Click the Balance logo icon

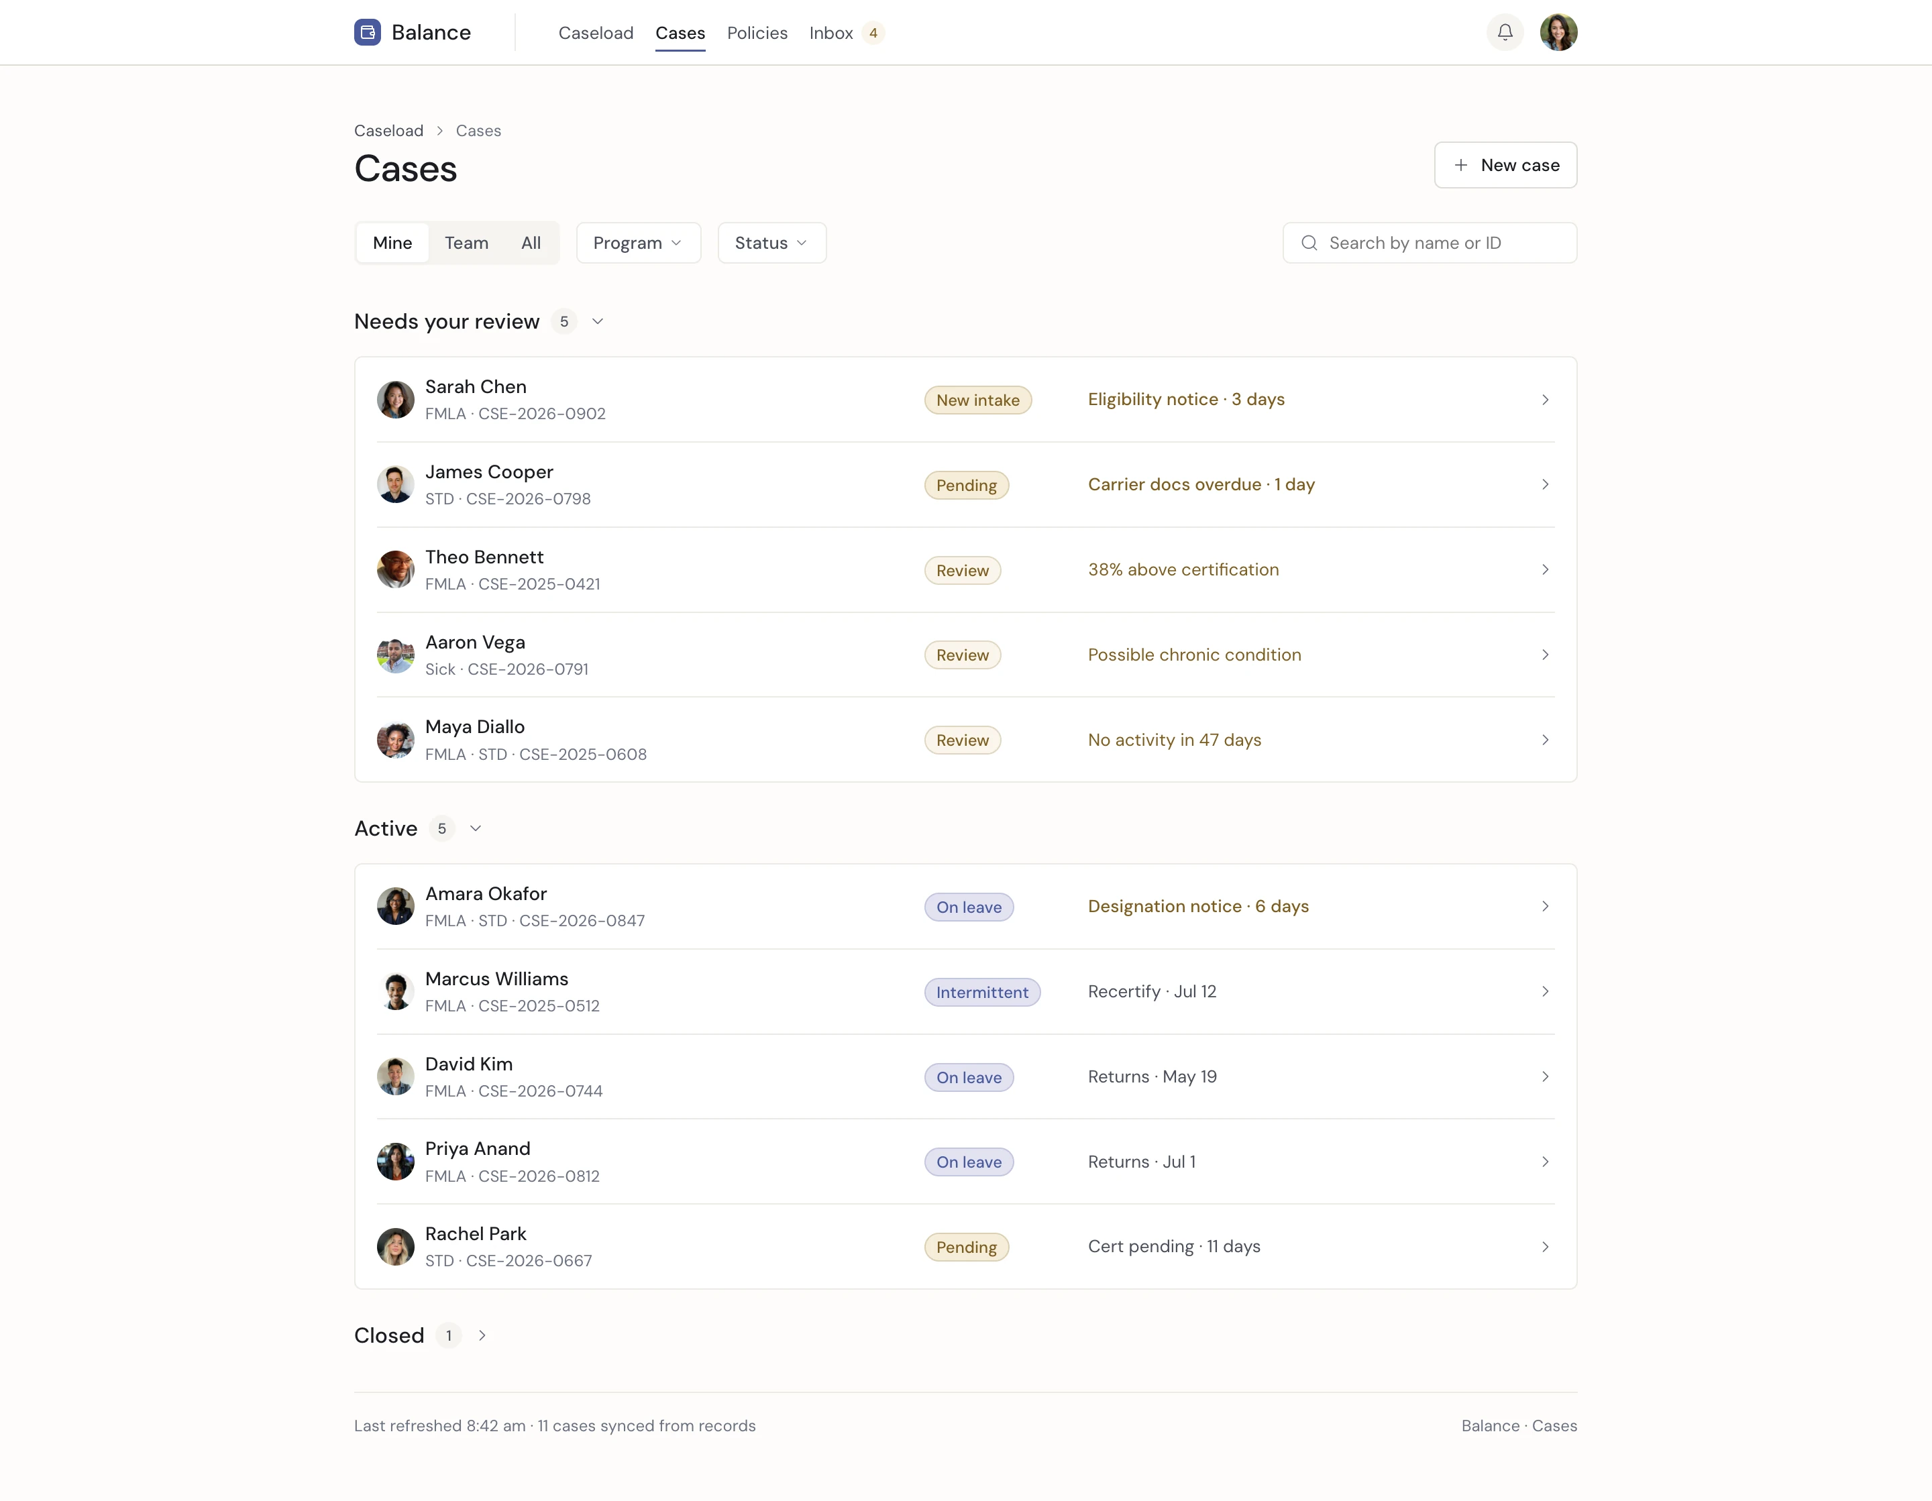[367, 32]
